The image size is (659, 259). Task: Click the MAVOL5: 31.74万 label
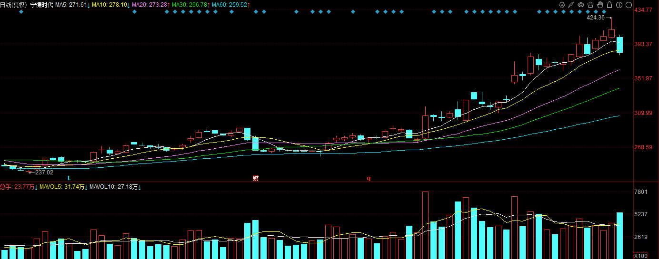click(63, 187)
